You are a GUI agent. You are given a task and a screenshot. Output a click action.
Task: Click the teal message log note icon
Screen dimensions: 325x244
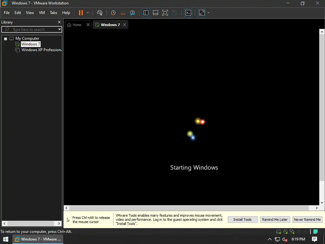pyautogui.click(x=315, y=232)
